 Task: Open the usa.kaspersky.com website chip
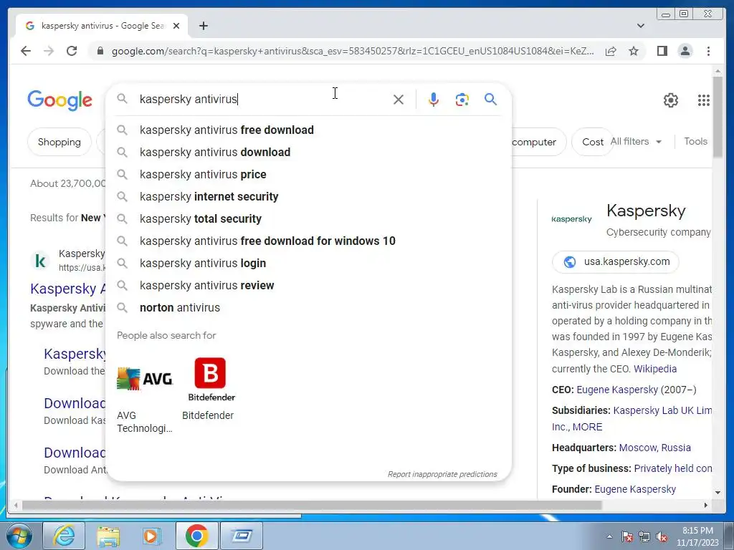pyautogui.click(x=616, y=262)
